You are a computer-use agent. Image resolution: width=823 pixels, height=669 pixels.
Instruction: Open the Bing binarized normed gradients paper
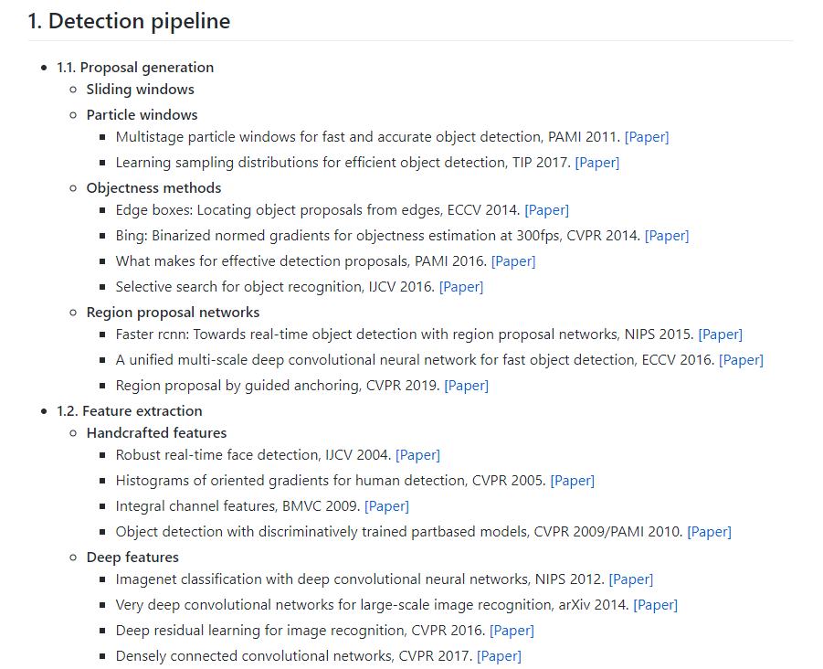coord(667,236)
